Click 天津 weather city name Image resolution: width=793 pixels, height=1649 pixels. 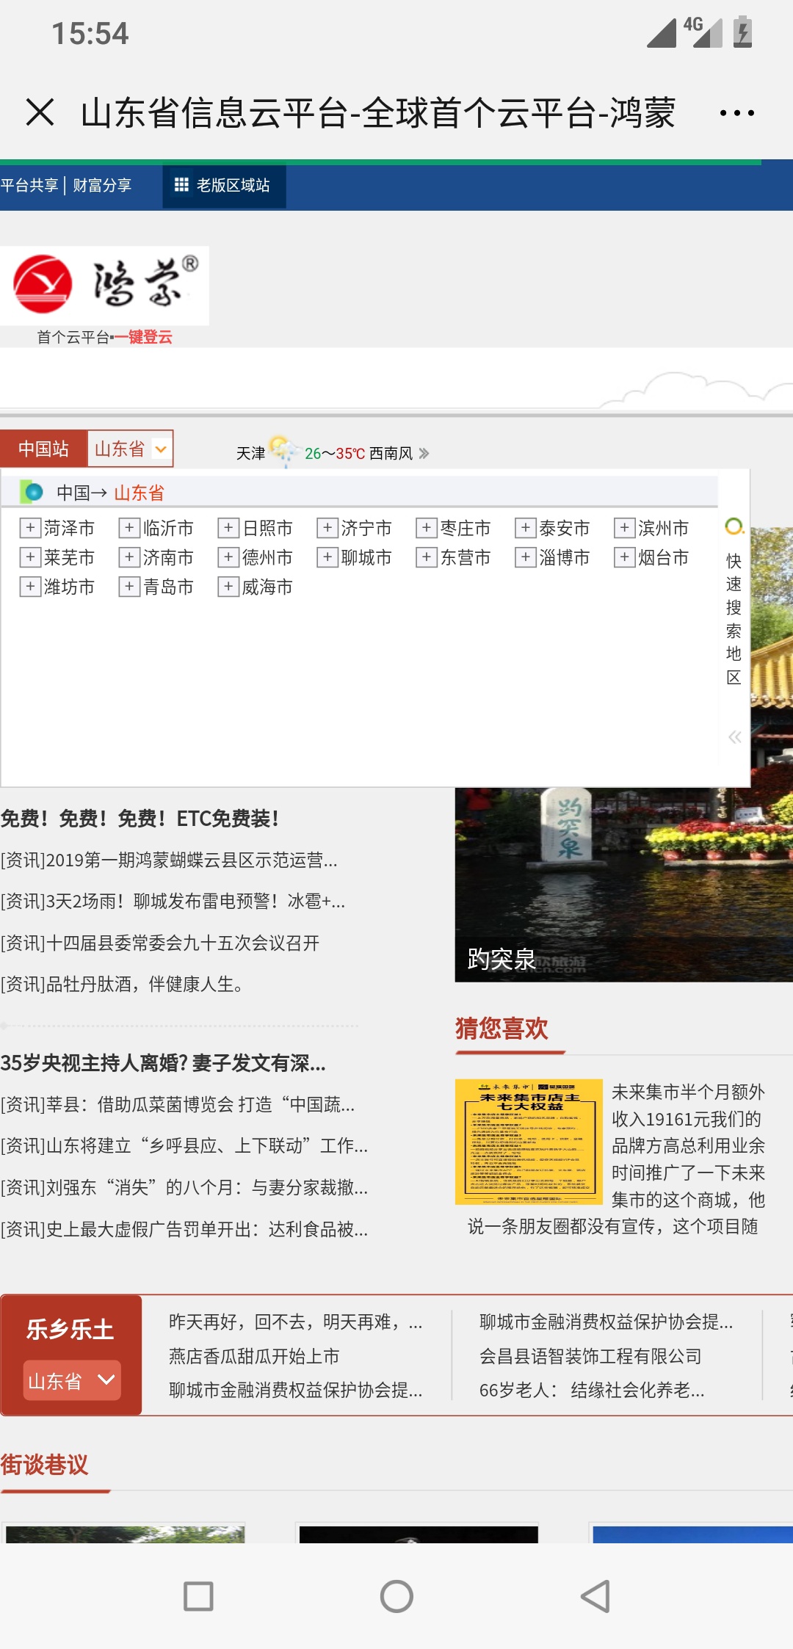click(x=250, y=454)
